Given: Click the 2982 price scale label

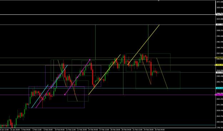Looking at the screenshot, I should [x=220, y=42].
